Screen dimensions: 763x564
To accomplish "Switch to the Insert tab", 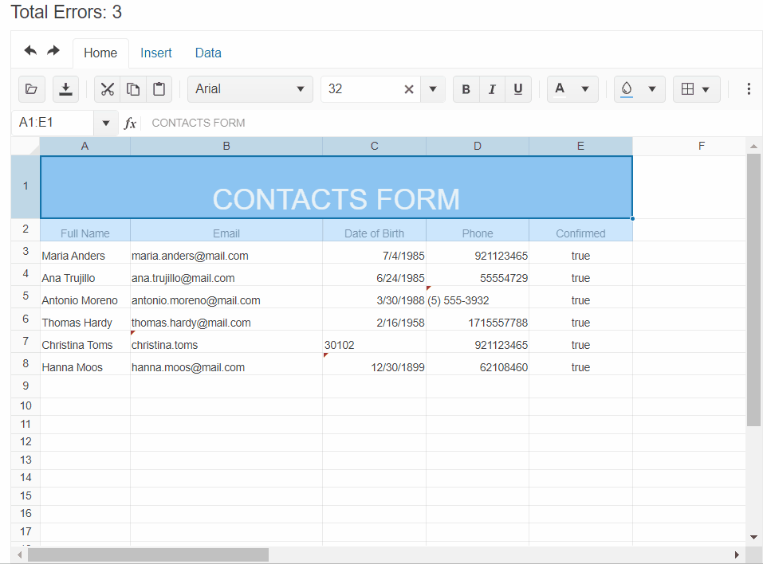I will (x=156, y=53).
